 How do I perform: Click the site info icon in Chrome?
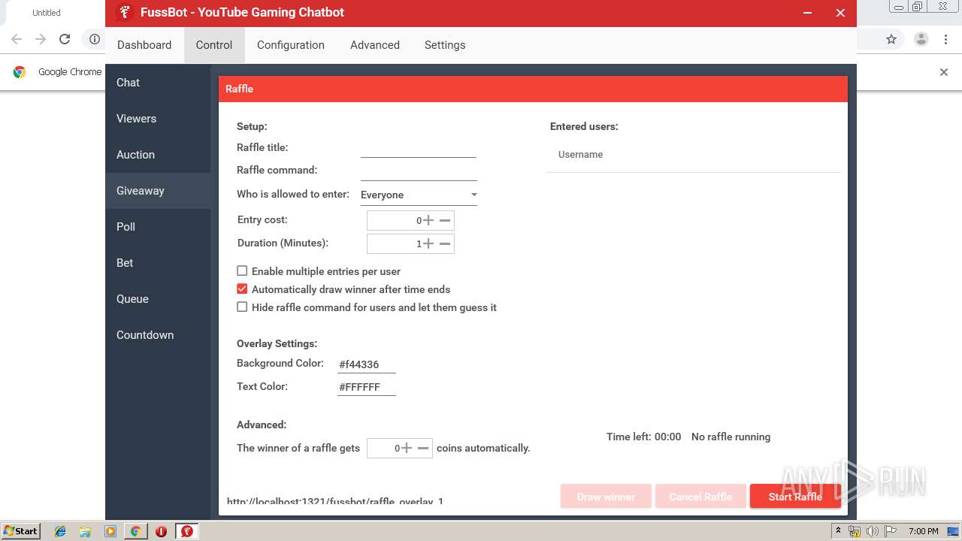pos(95,39)
